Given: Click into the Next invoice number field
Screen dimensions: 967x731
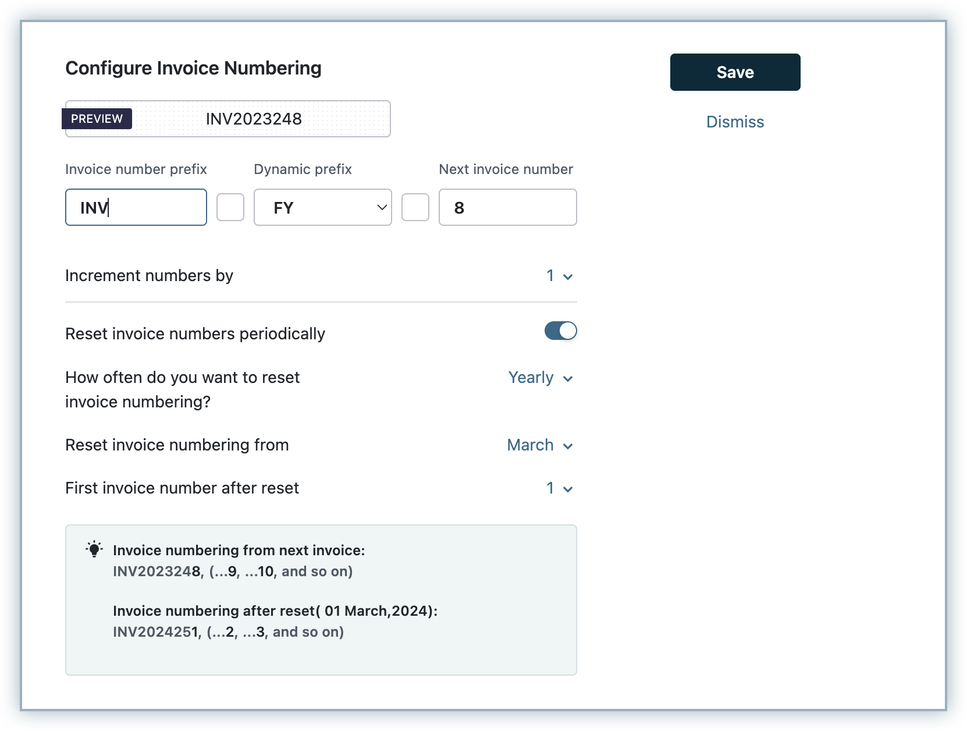Looking at the screenshot, I should pos(507,208).
